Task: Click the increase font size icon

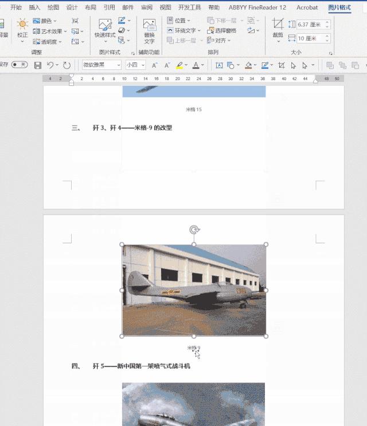Action: coord(154,65)
